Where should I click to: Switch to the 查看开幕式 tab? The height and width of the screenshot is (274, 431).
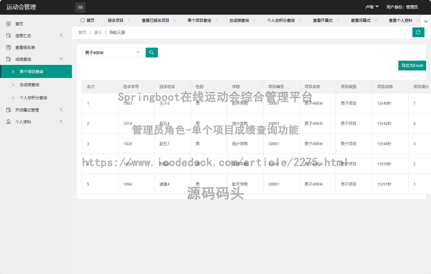[x=323, y=20]
